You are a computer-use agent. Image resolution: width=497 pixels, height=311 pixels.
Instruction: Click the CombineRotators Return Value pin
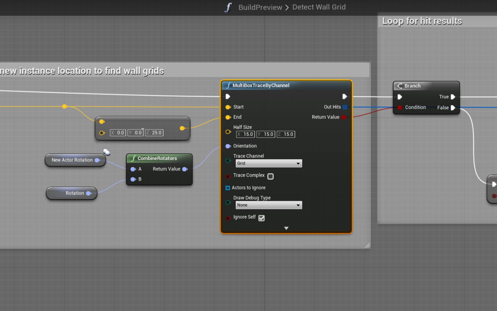pyautogui.click(x=185, y=169)
